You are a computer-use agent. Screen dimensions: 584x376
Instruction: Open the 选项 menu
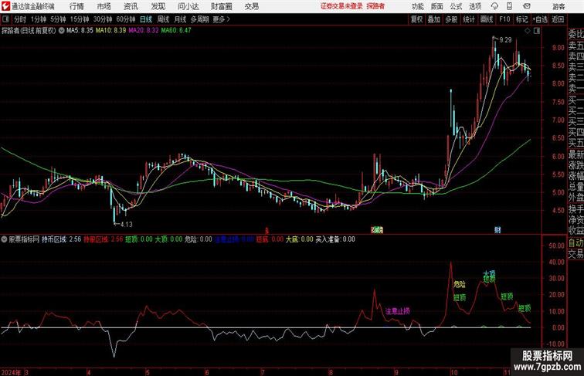pyautogui.click(x=475, y=6)
